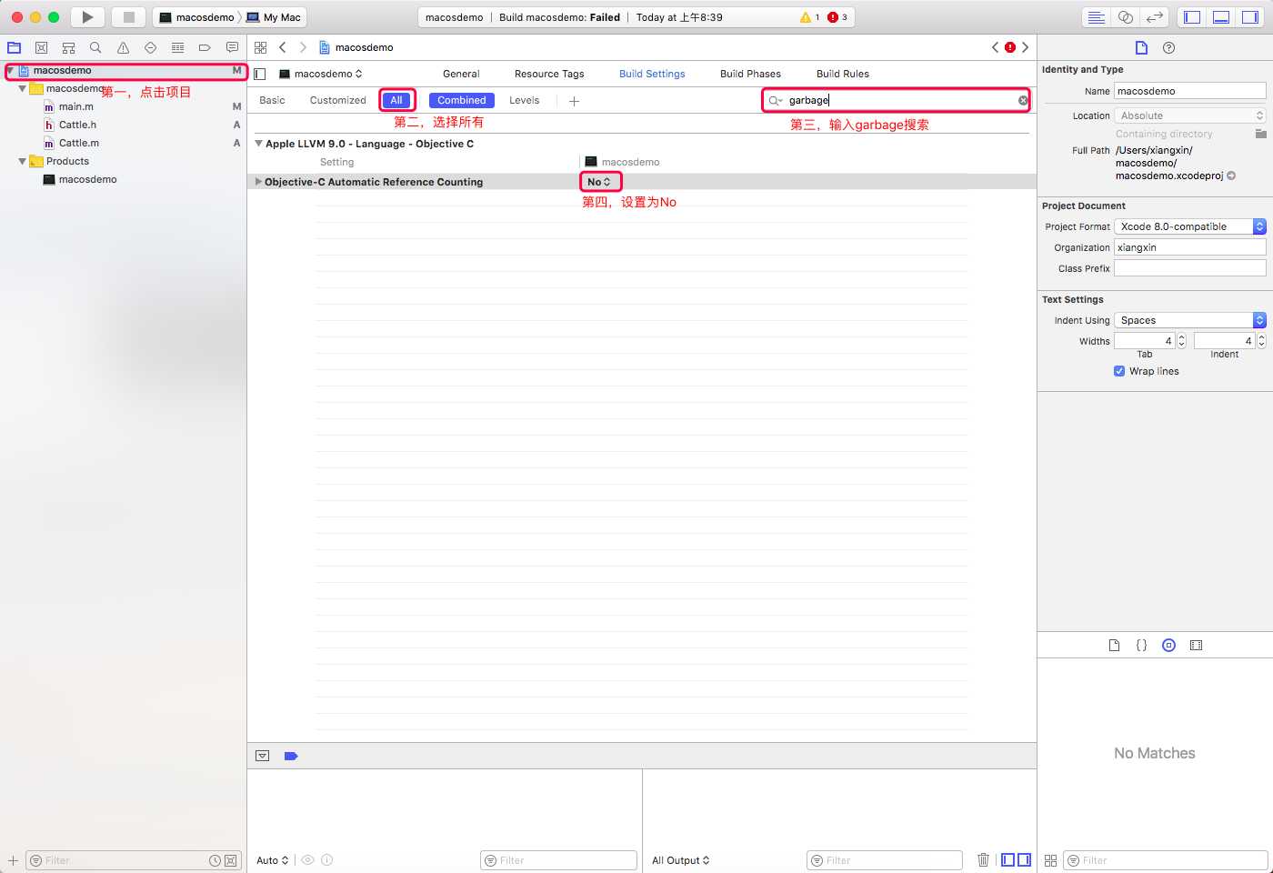Open the Project Format dropdown
Viewport: 1273px width, 873px height.
(1190, 226)
